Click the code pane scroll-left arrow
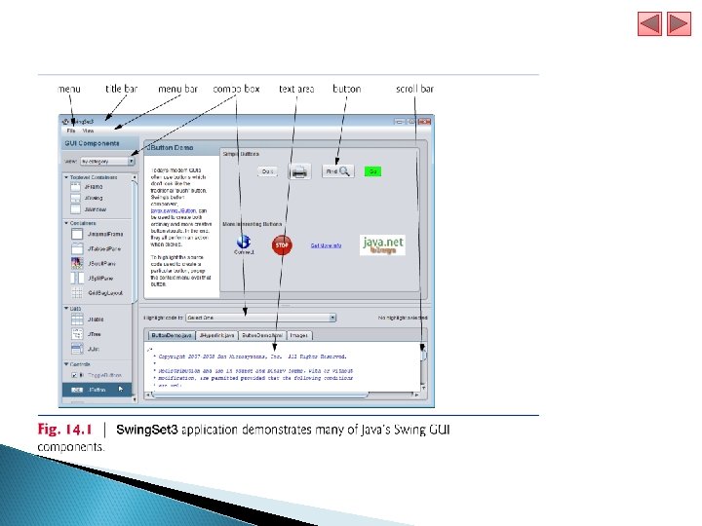Image resolution: width=702 pixels, height=526 pixels. (x=148, y=394)
